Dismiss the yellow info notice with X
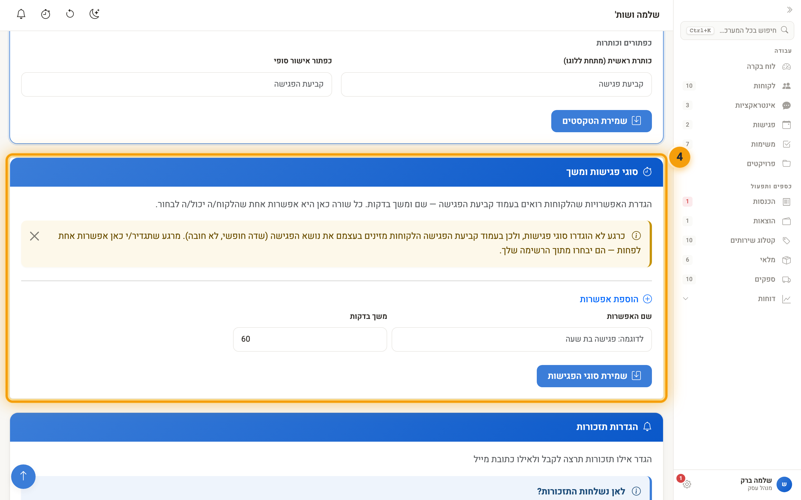Viewport: 801px width, 500px height. (34, 236)
